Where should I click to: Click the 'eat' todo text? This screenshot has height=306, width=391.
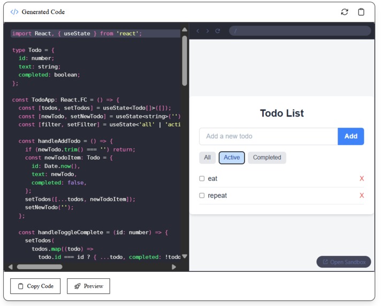(x=212, y=178)
